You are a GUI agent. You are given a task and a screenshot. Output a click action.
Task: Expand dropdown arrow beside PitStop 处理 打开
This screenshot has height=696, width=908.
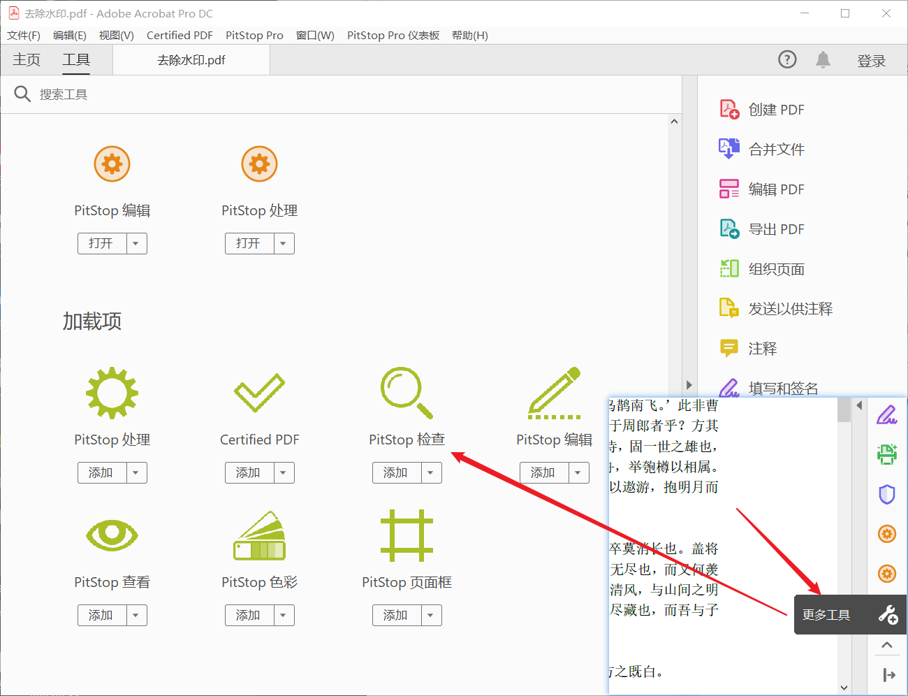click(x=284, y=244)
